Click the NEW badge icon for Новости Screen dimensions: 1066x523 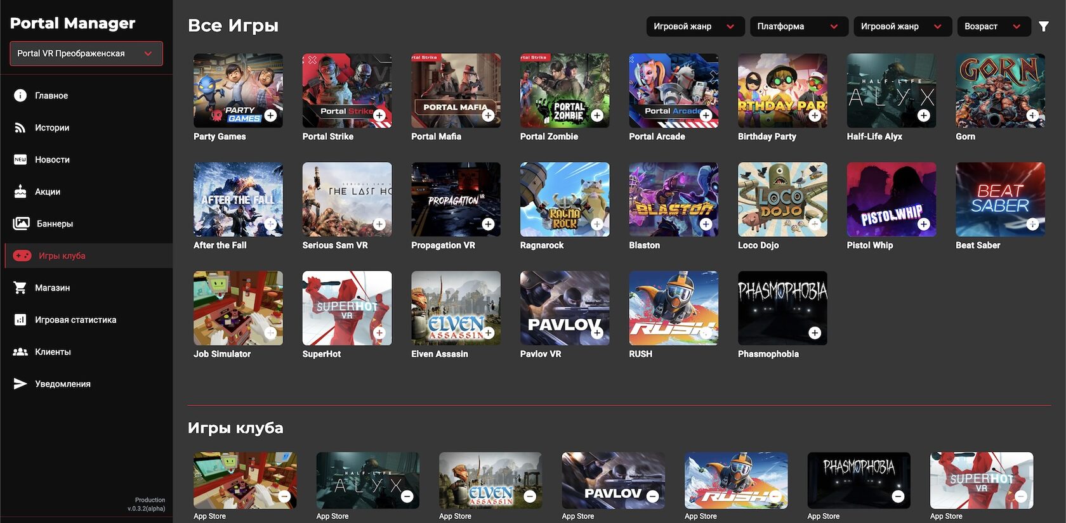pyautogui.click(x=20, y=160)
